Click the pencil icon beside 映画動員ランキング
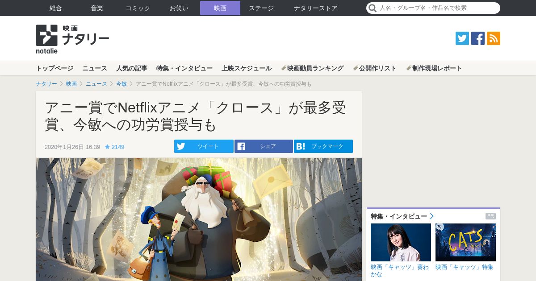Screen dimensions: 536x281 tap(284, 68)
